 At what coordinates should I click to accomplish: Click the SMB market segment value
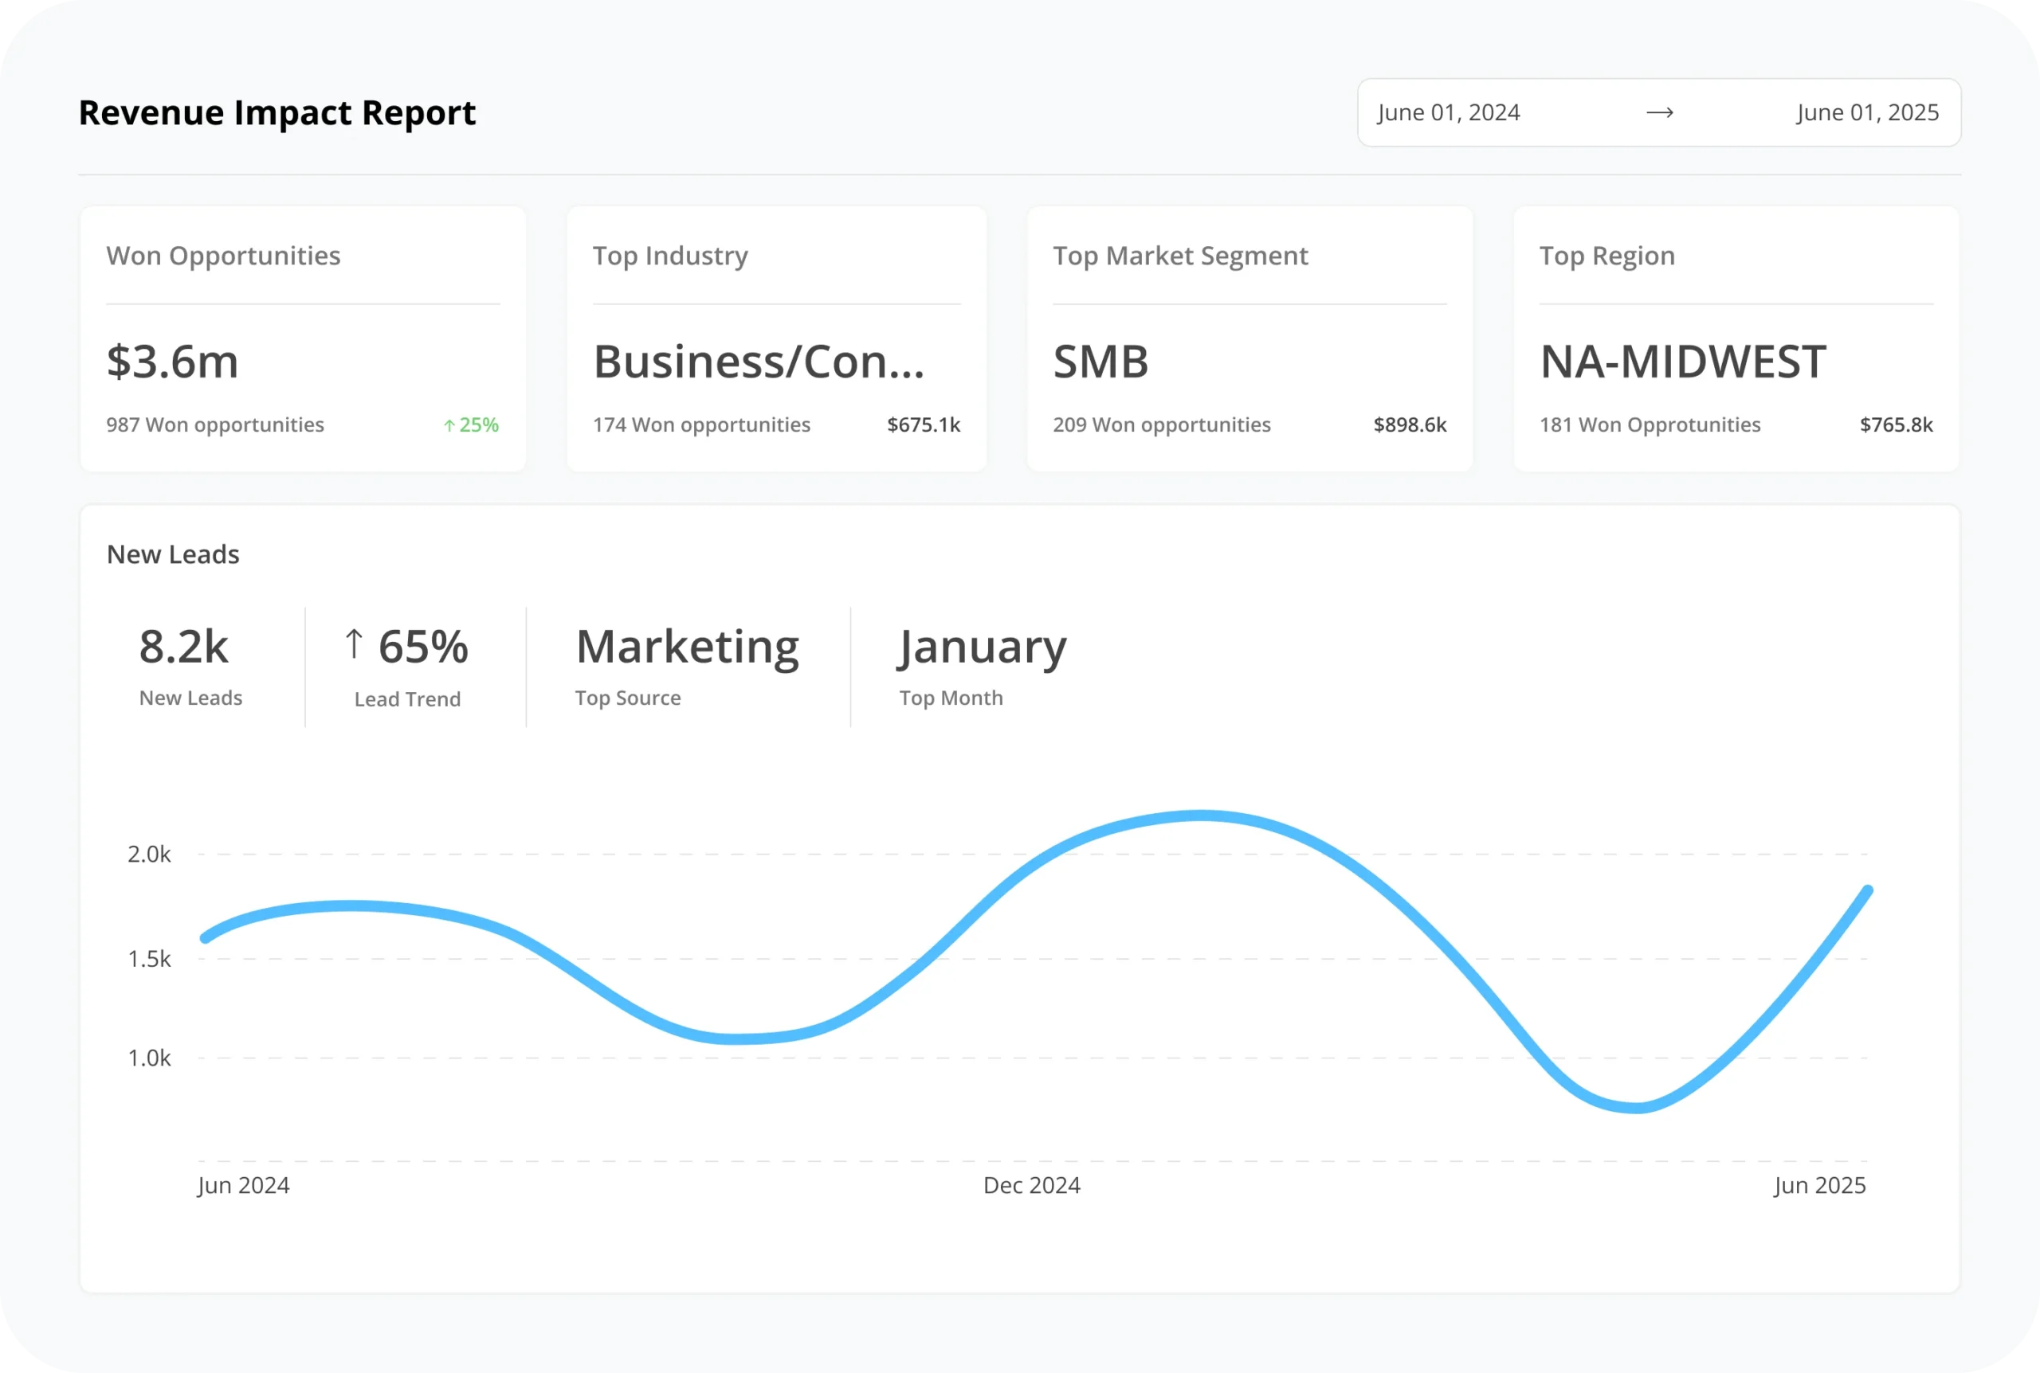pyautogui.click(x=1100, y=362)
